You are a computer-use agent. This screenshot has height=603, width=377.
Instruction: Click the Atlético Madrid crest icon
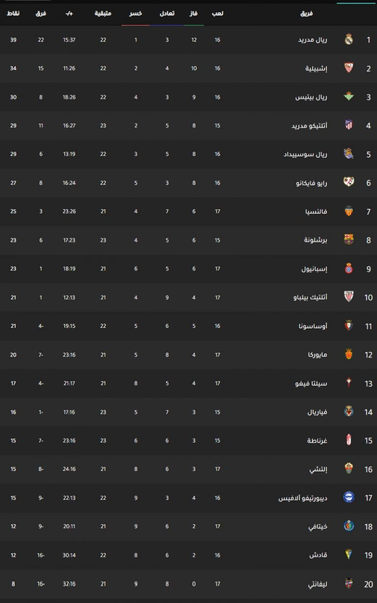pos(349,125)
